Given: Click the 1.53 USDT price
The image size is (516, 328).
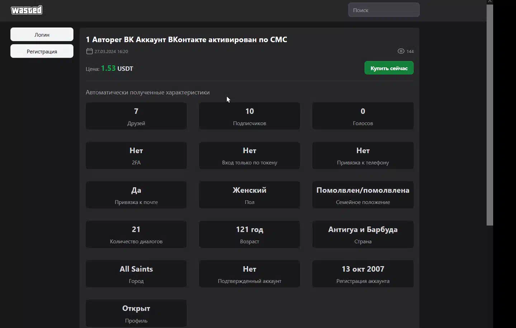Looking at the screenshot, I should coord(117,68).
